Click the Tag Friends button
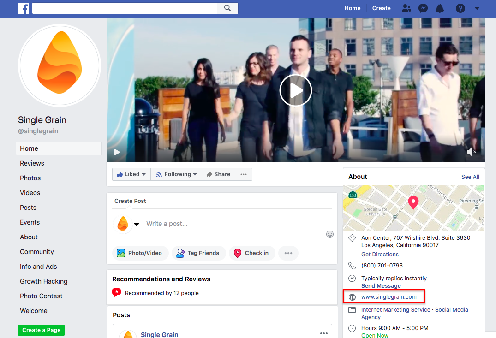This screenshot has height=338, width=496. pos(199,253)
